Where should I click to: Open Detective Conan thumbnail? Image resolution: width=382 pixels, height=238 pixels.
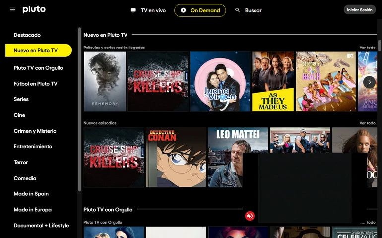tap(176, 157)
